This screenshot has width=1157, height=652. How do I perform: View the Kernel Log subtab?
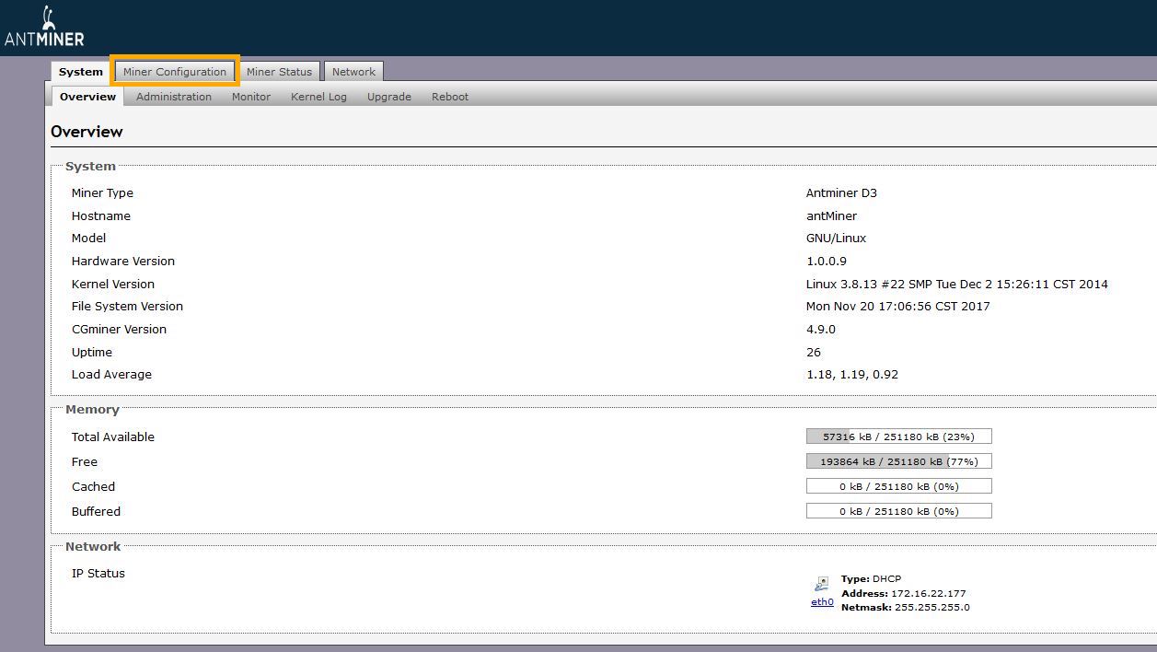pyautogui.click(x=318, y=97)
